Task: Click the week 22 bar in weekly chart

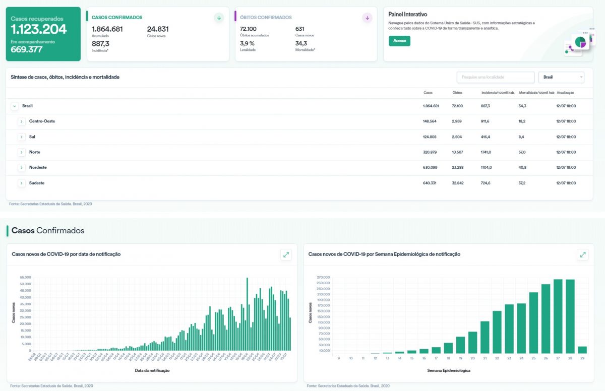Action: click(497, 333)
